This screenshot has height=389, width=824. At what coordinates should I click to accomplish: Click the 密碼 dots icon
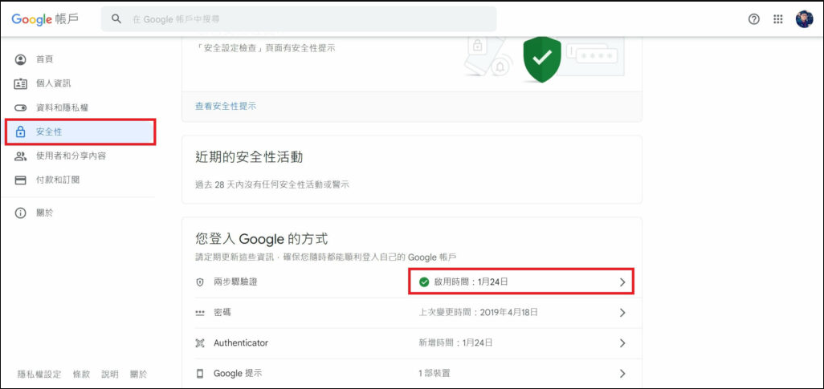(200, 313)
